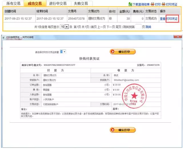This screenshot has width=184, height=149.
Task: Open the 所有交易 tab
Action: point(13,3)
